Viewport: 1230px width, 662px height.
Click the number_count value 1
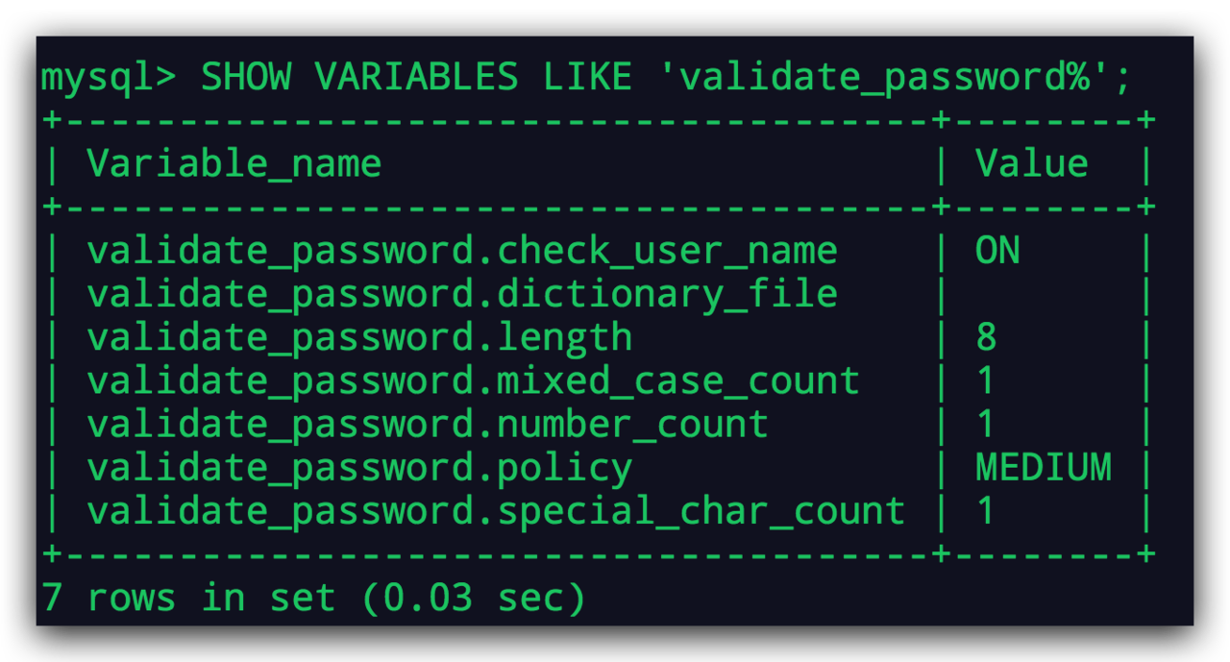pos(986,424)
